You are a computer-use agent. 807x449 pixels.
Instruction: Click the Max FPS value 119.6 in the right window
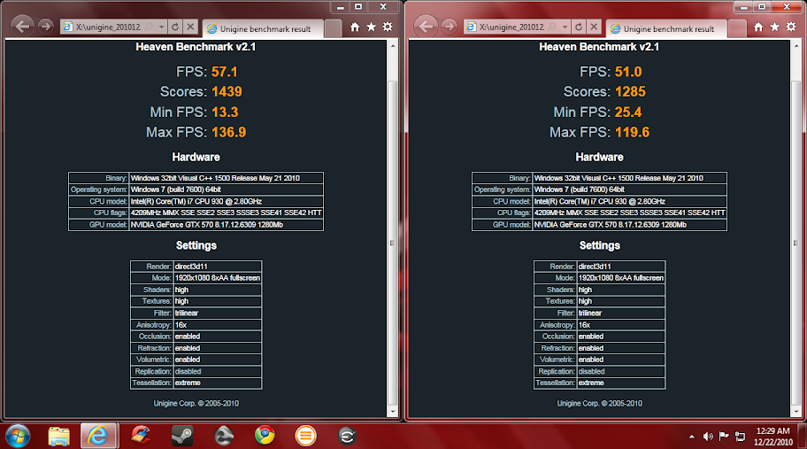pos(632,132)
